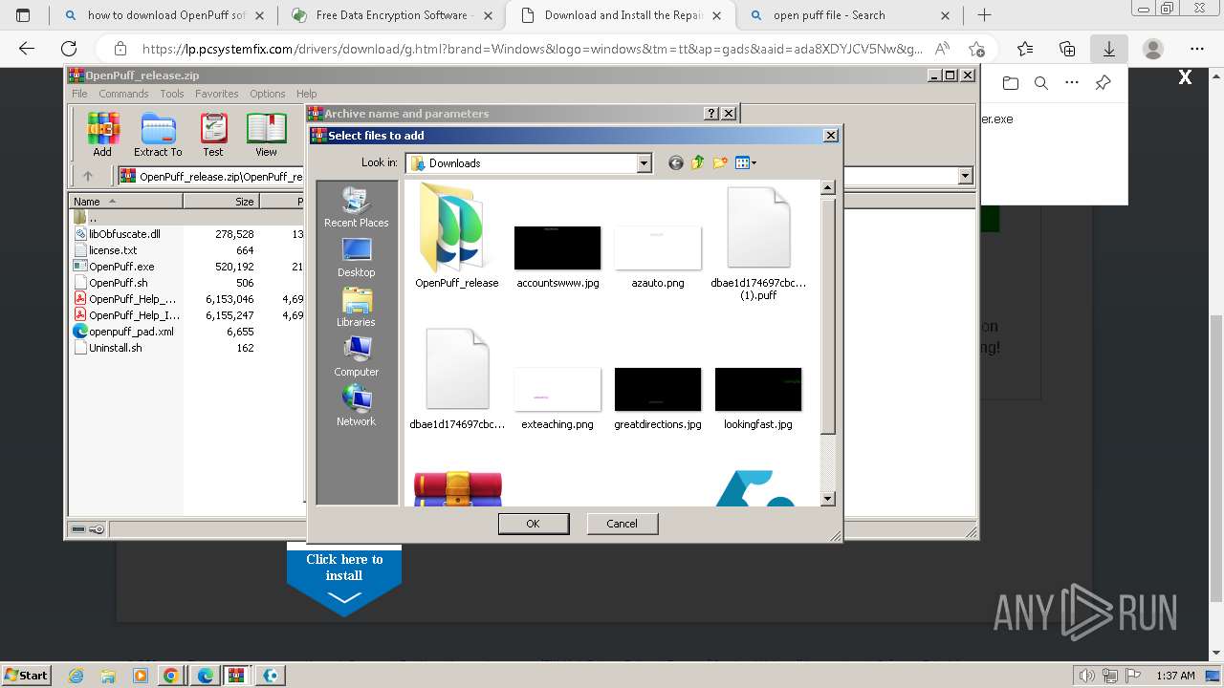Switch to the OpenPuff download tab
1224x688 pixels.
point(166,15)
